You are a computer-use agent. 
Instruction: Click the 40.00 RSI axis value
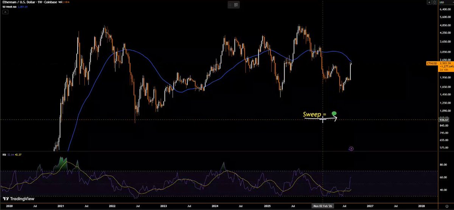(x=443, y=190)
